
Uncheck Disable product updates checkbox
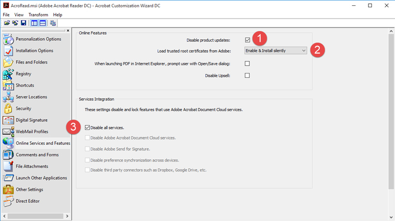point(247,40)
